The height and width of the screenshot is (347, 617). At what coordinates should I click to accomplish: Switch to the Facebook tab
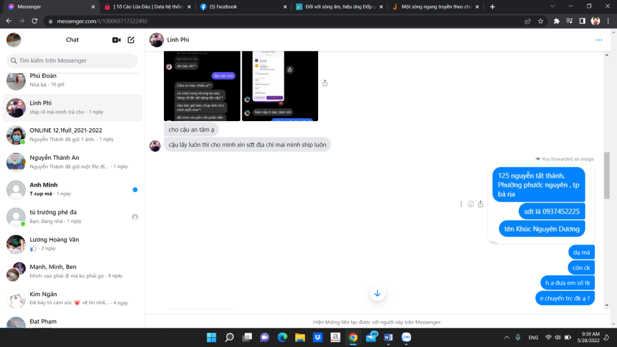(241, 7)
